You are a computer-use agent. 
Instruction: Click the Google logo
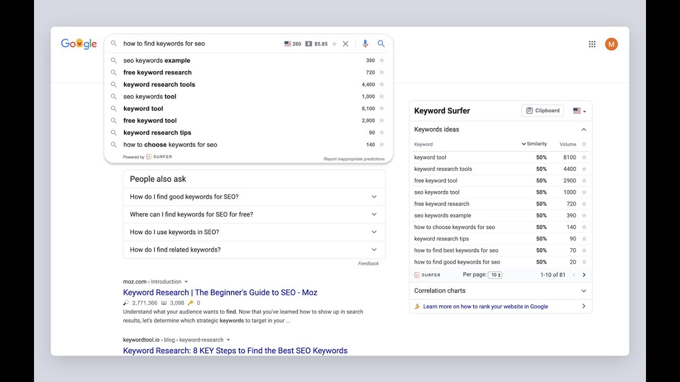(x=79, y=44)
